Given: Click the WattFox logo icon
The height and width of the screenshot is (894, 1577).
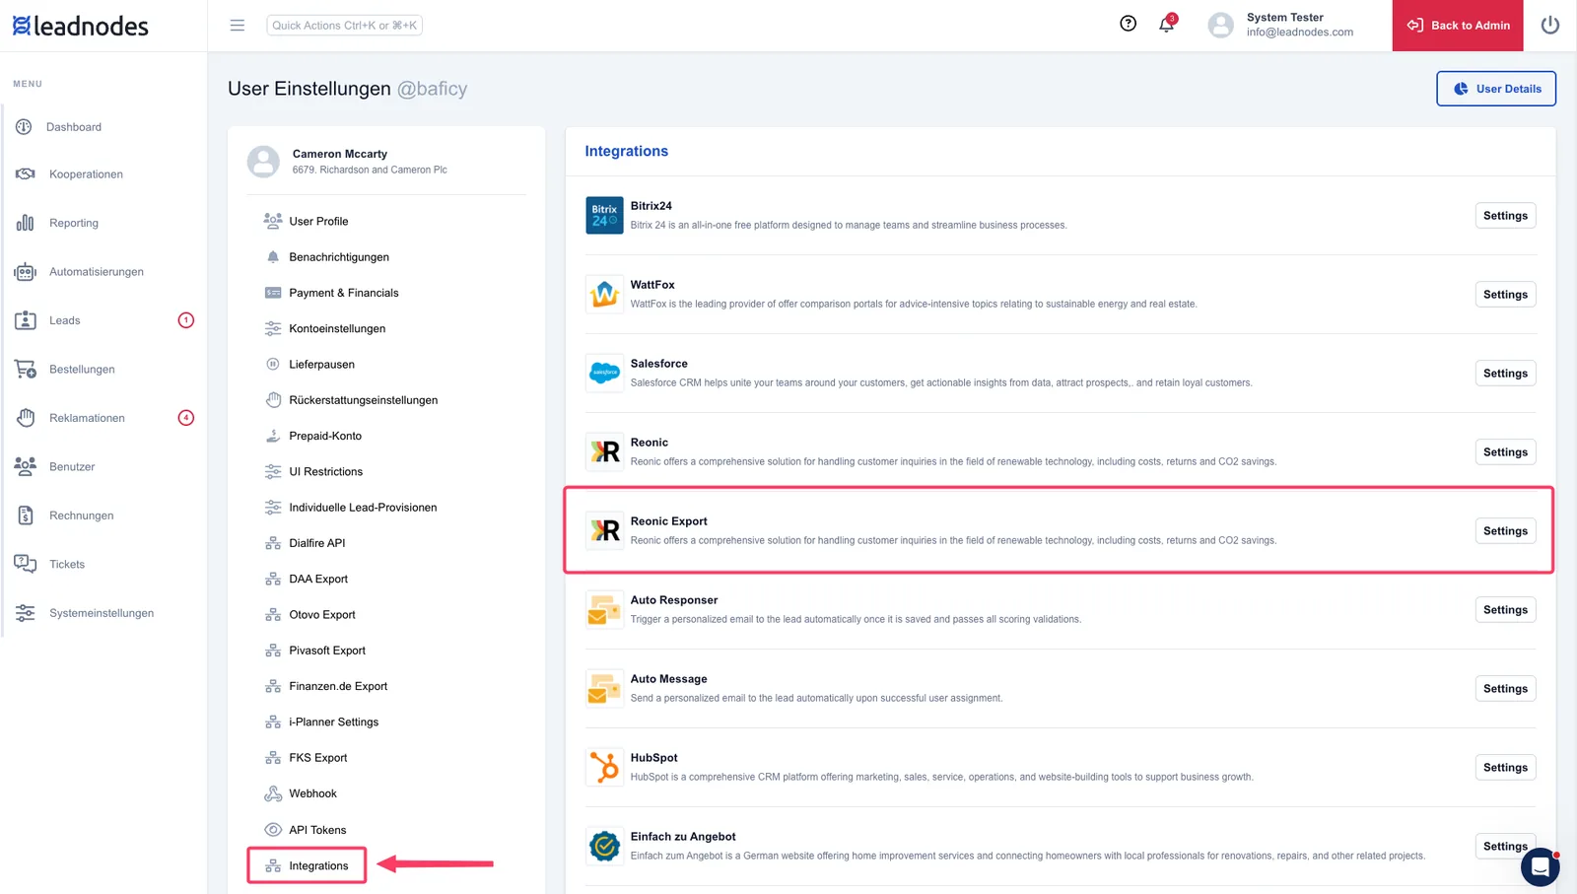Looking at the screenshot, I should point(604,294).
